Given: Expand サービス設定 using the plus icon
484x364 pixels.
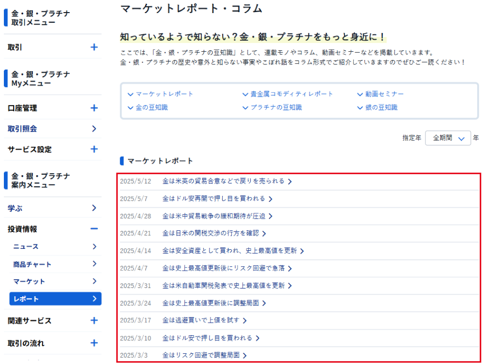Looking at the screenshot, I should pyautogui.click(x=94, y=149).
